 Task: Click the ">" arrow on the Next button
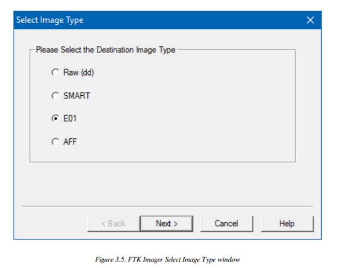pos(175,224)
